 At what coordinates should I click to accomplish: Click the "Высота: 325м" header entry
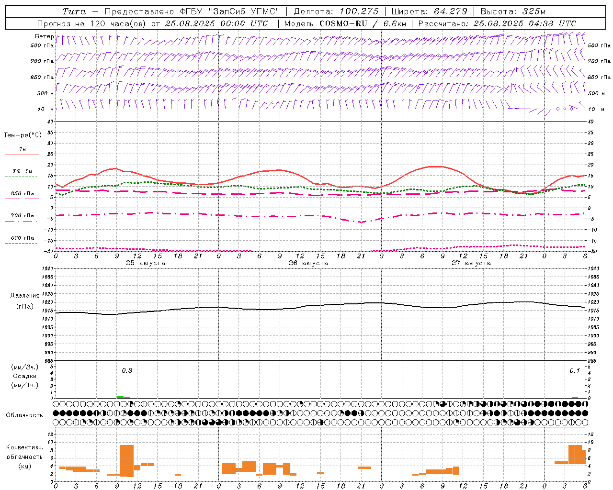tap(513, 11)
